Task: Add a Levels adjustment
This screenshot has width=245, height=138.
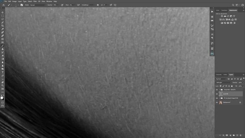Action: (225, 16)
